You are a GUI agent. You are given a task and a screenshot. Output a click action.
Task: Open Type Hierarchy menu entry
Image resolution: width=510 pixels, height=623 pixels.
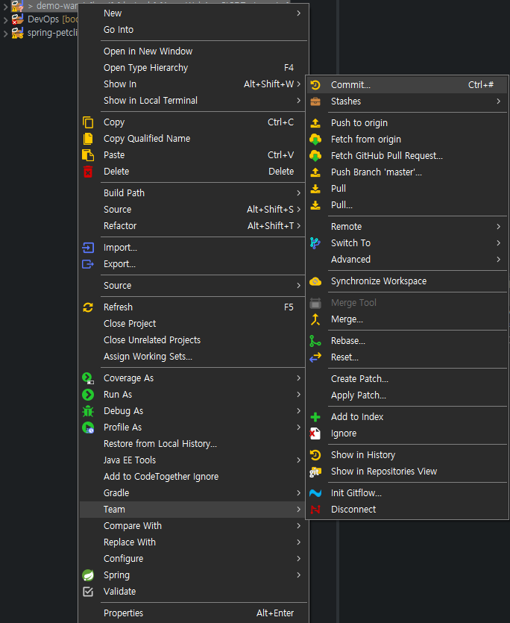[193, 68]
